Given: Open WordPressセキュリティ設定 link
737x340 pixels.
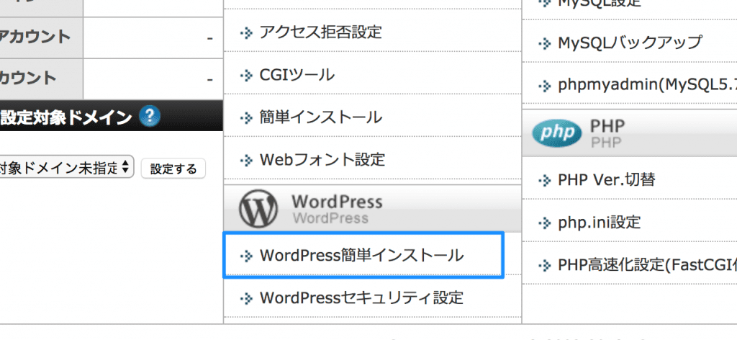Looking at the screenshot, I should (x=361, y=297).
